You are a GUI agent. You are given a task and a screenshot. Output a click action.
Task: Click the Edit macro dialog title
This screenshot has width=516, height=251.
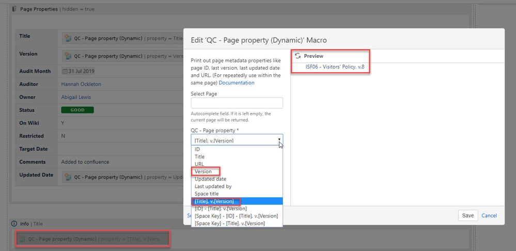coord(259,40)
